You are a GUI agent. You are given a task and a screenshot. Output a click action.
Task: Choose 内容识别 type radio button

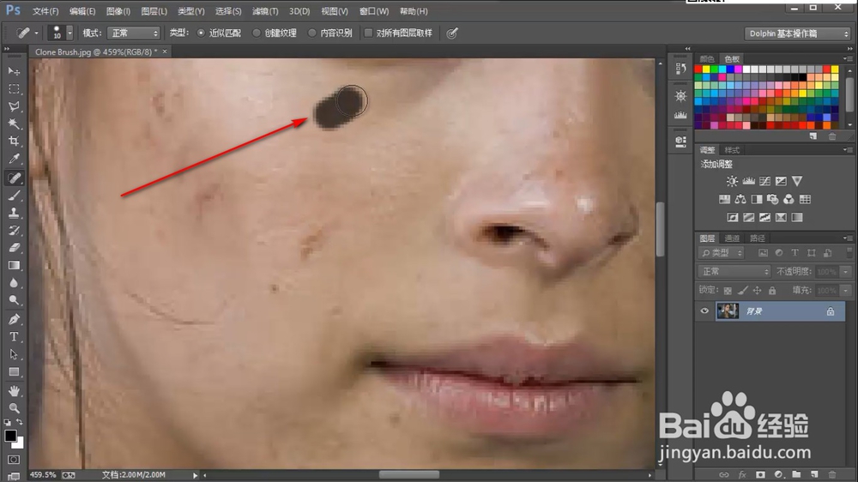[312, 33]
